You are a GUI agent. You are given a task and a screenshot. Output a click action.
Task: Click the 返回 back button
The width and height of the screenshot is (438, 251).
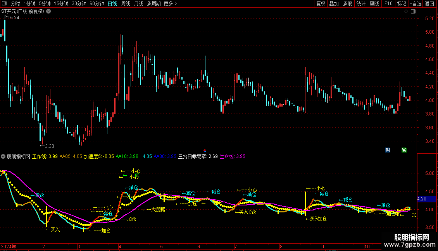click(429, 3)
